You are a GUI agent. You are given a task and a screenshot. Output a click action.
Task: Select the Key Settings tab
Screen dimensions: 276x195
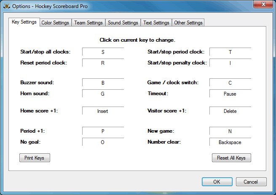click(x=24, y=22)
